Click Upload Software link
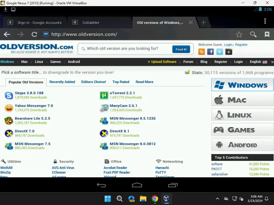Image resolution: width=274 pixels, height=205 pixels. [x=162, y=62]
